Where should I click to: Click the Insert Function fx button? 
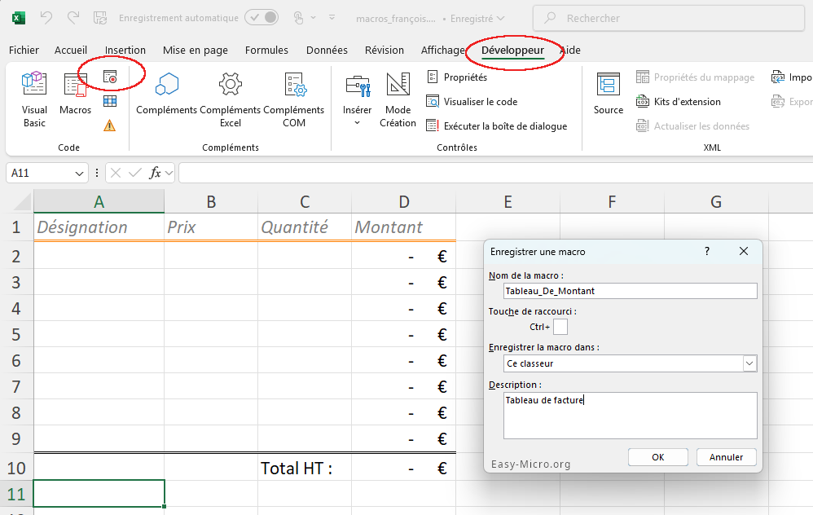[x=155, y=173]
